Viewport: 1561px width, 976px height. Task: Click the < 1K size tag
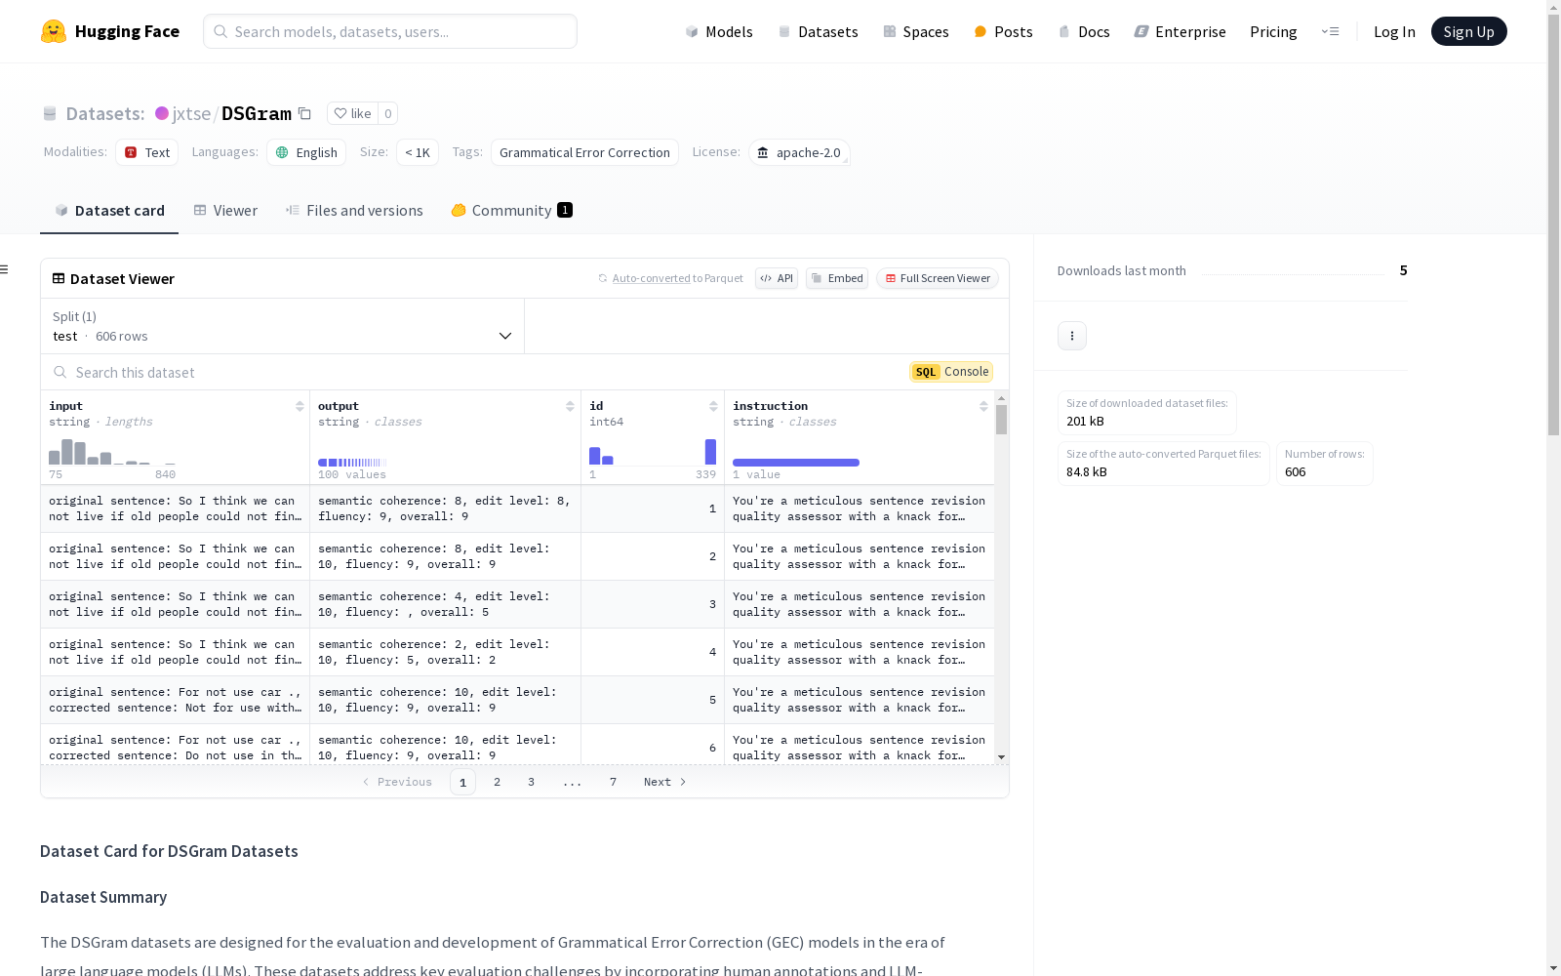418,152
